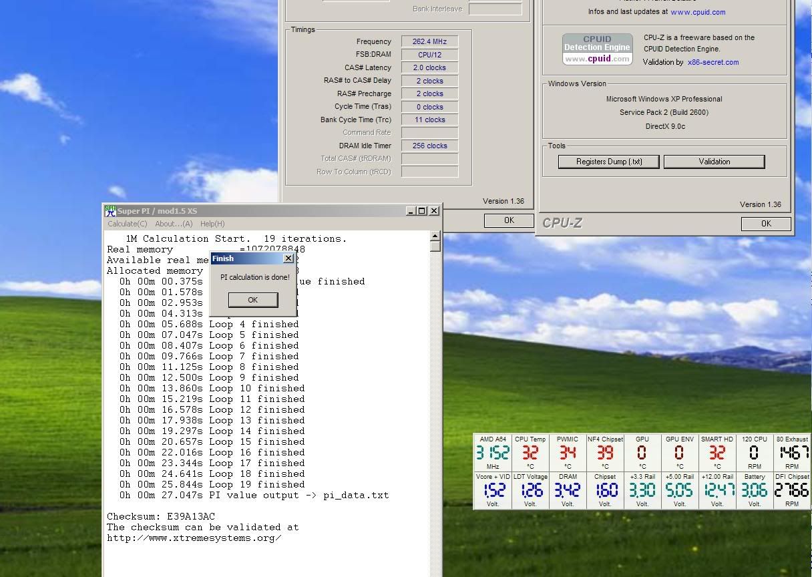Click OK in the CPU-Z memory window
The height and width of the screenshot is (577, 812).
[x=509, y=220]
